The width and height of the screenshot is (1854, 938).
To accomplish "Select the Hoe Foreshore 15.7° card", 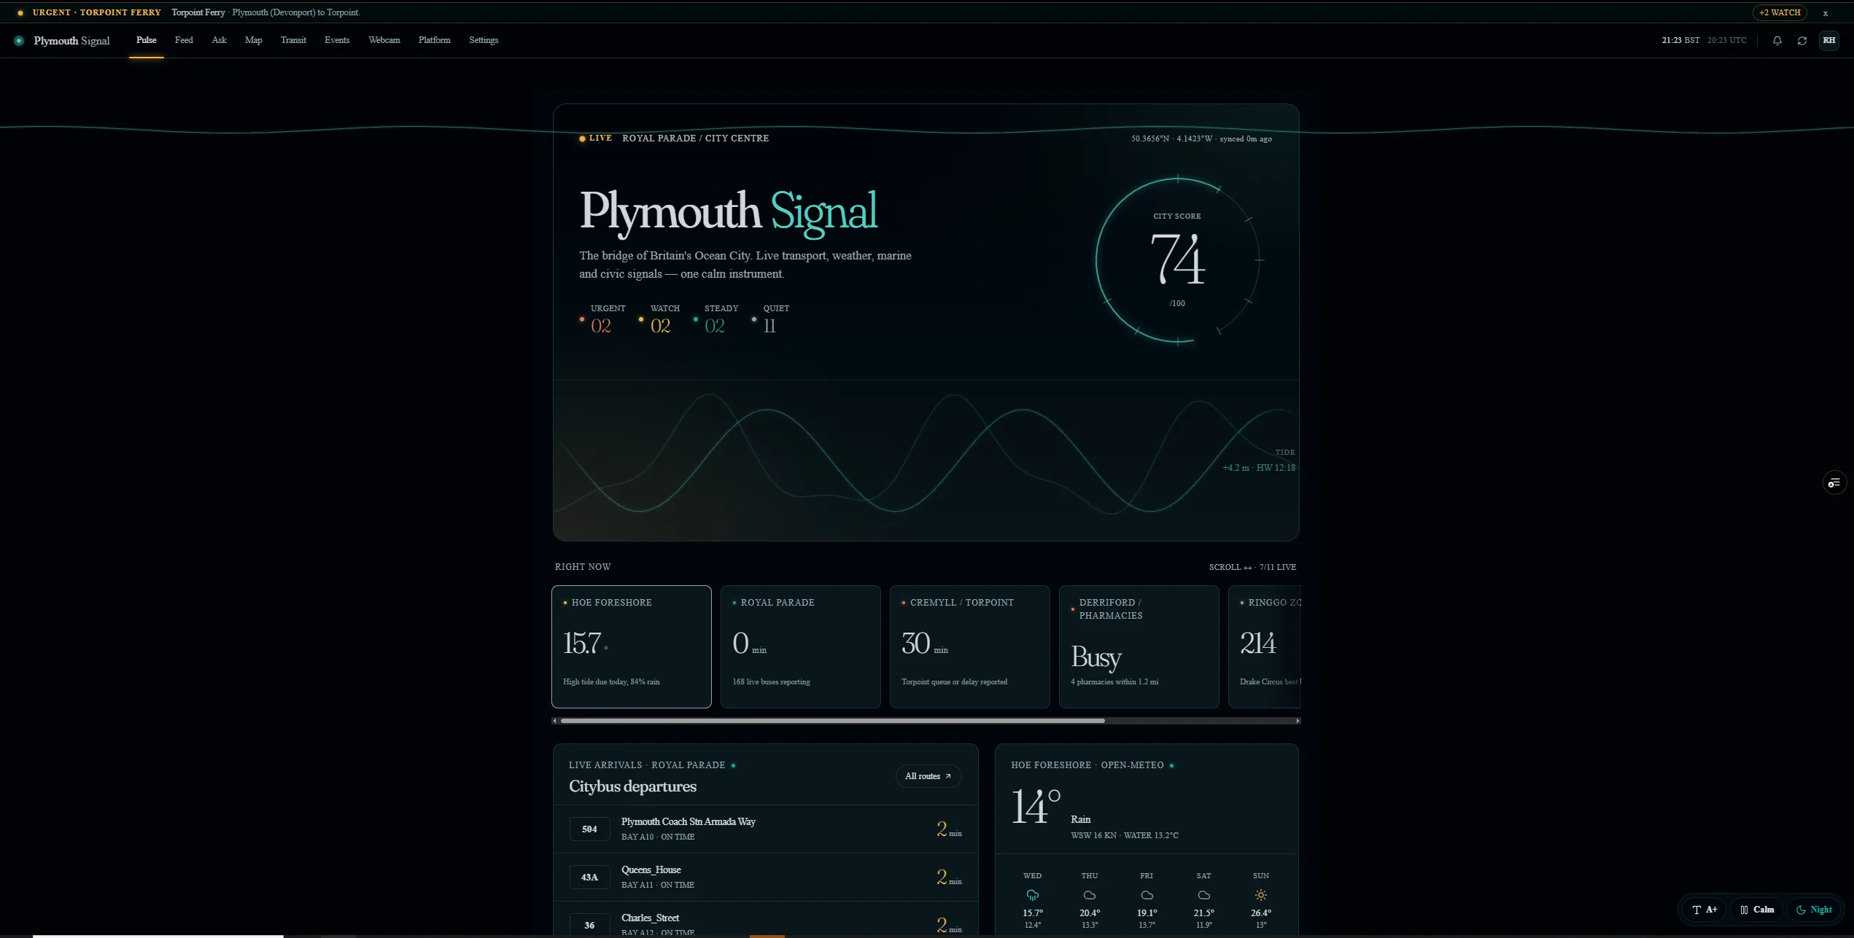I will (631, 646).
